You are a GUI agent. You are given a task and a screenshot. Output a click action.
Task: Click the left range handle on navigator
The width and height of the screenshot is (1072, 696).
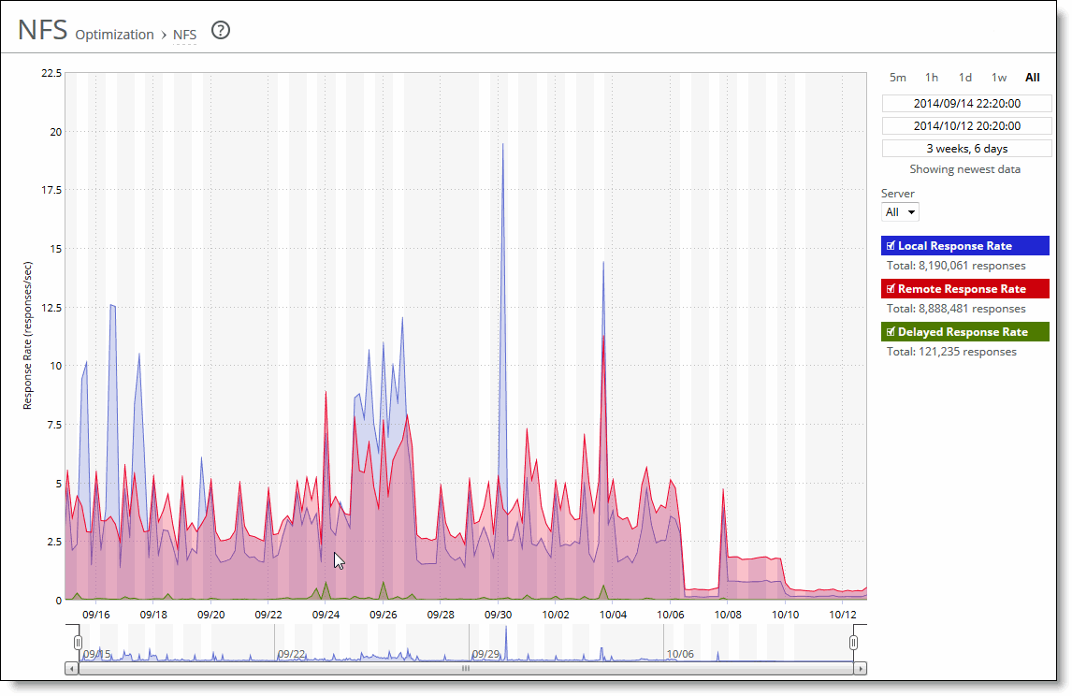pyautogui.click(x=79, y=643)
